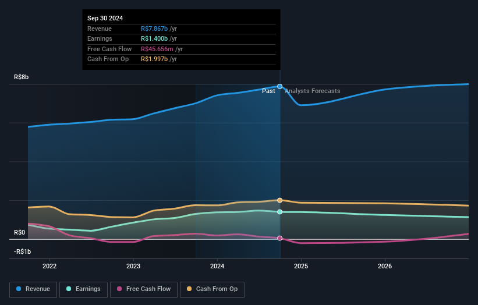
Task: Click the R$1.997b cash from op value
Action: [x=154, y=59]
